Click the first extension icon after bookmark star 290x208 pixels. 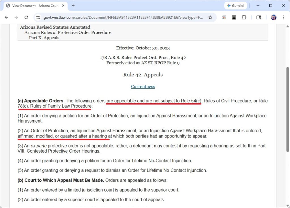pyautogui.click(x=224, y=18)
